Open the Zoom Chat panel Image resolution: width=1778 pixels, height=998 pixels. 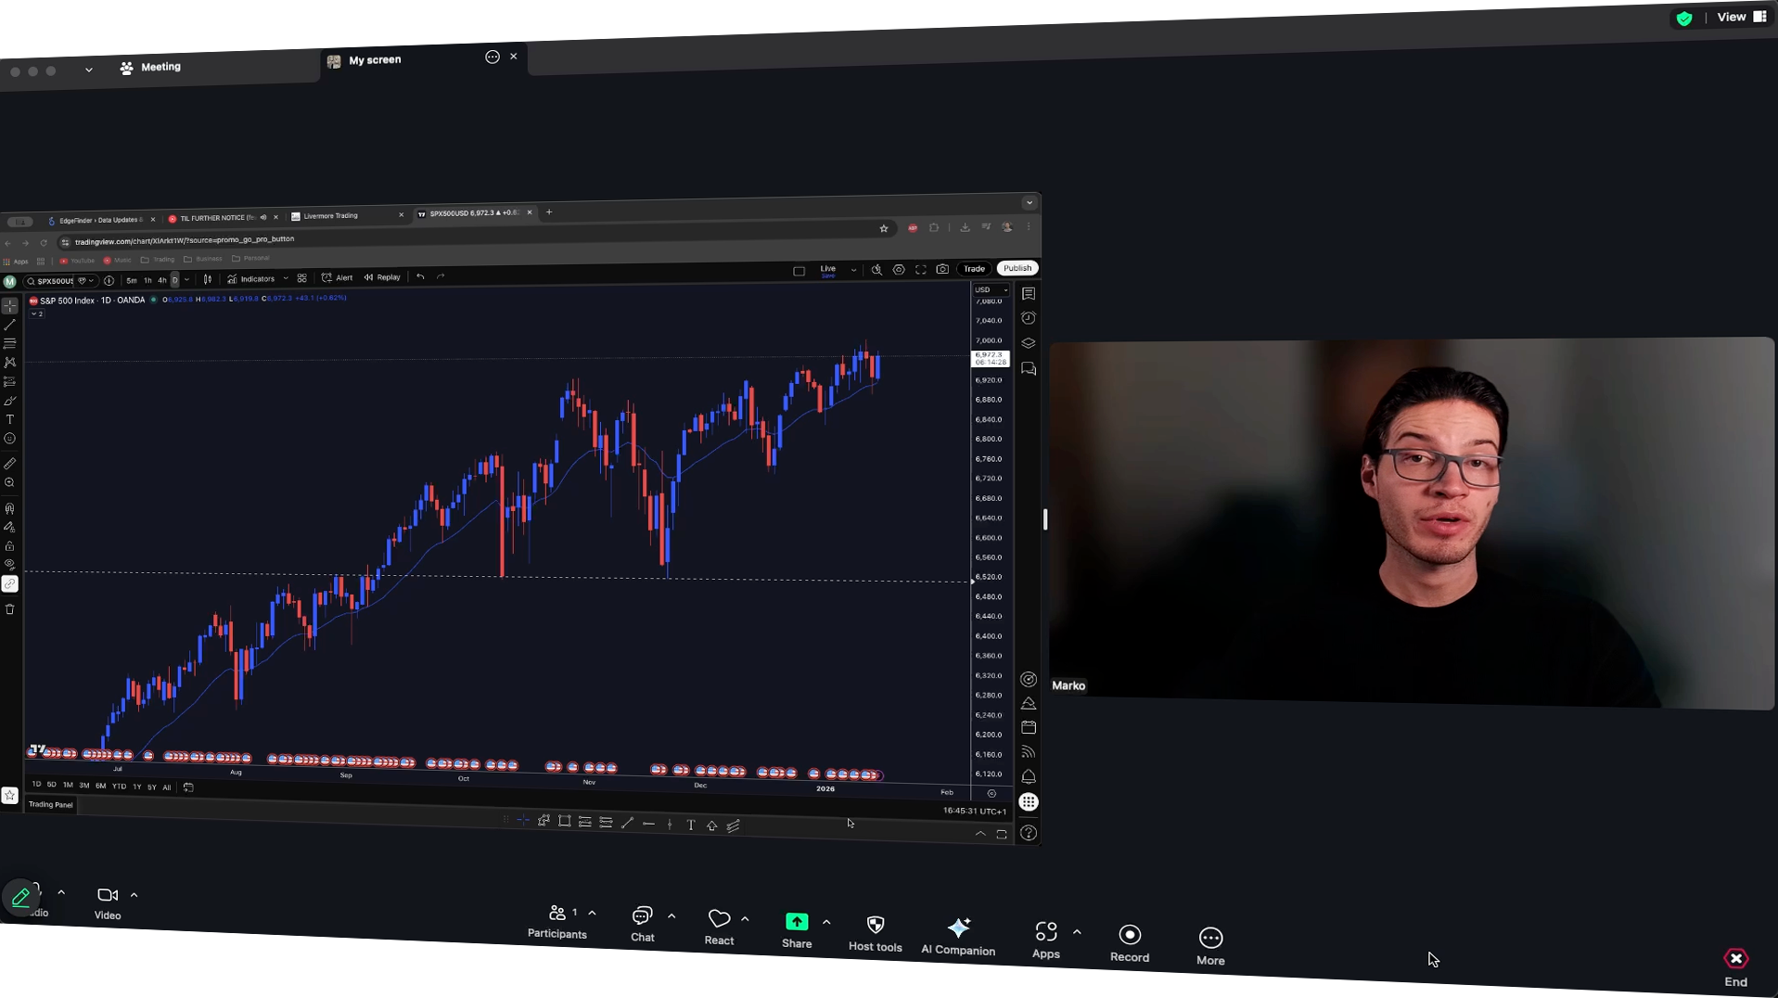(642, 925)
